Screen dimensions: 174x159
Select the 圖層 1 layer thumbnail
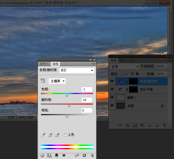point(121,97)
